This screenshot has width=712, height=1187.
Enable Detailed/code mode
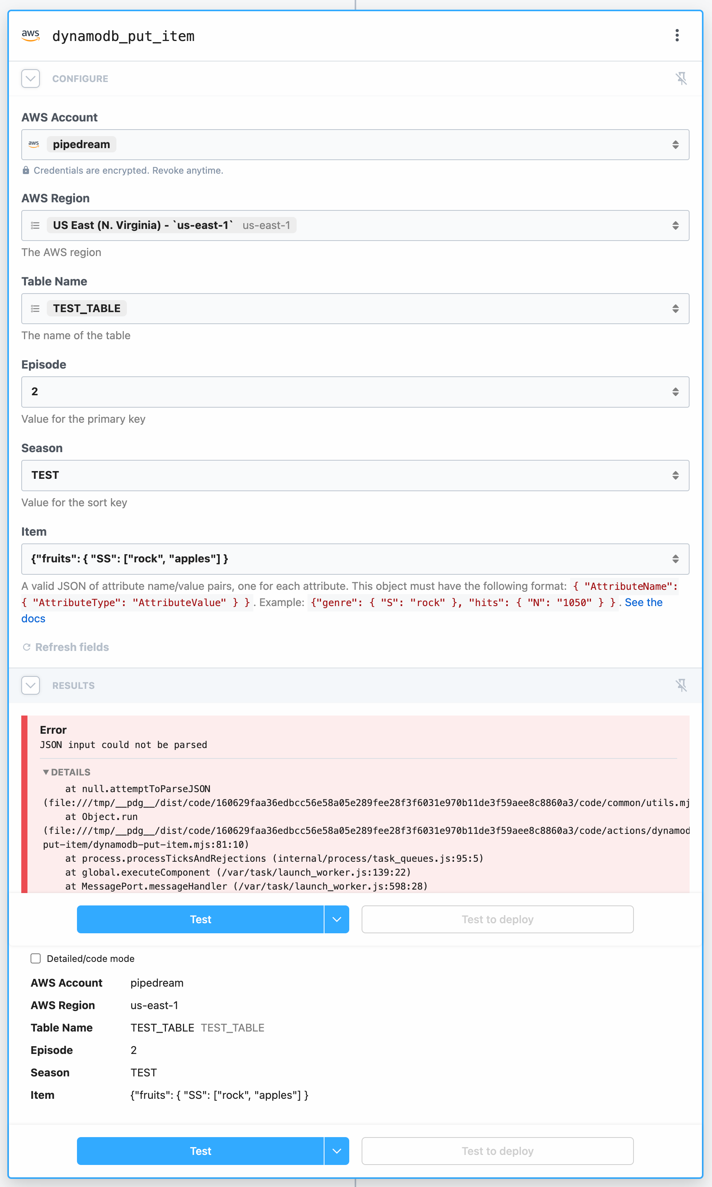(36, 958)
